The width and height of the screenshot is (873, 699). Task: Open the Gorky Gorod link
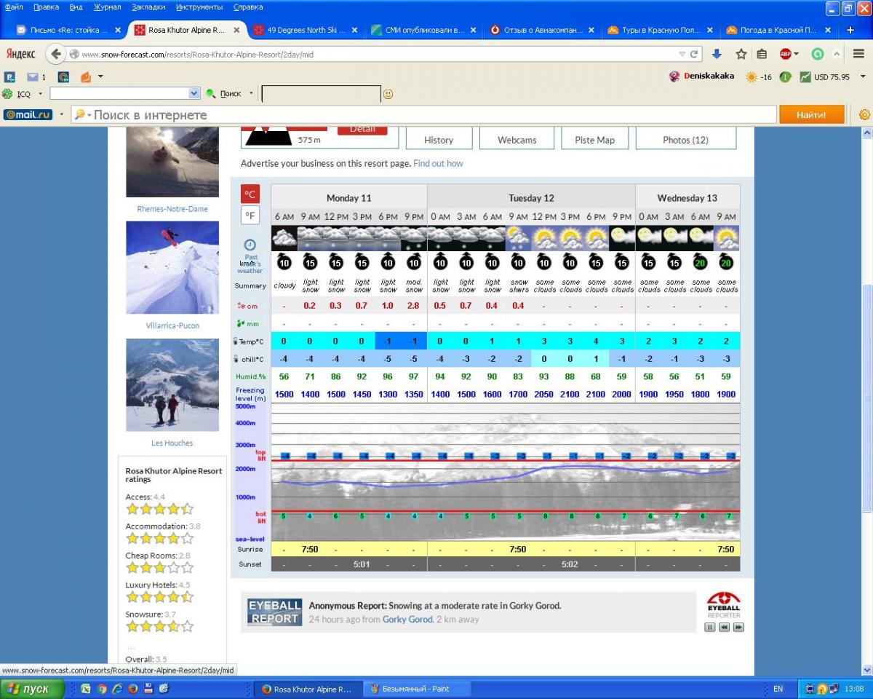point(407,620)
